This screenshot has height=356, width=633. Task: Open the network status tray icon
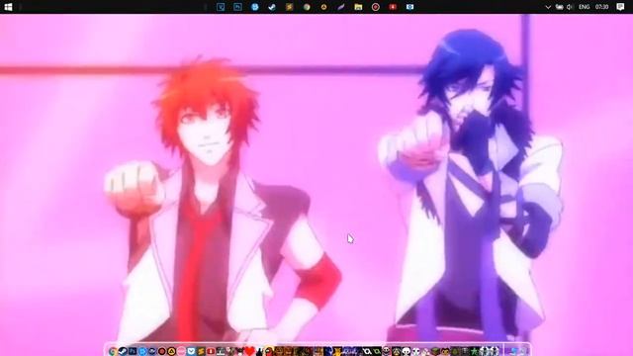559,7
